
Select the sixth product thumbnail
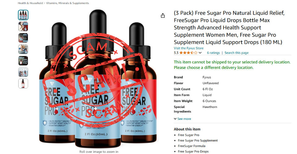click(x=23, y=72)
